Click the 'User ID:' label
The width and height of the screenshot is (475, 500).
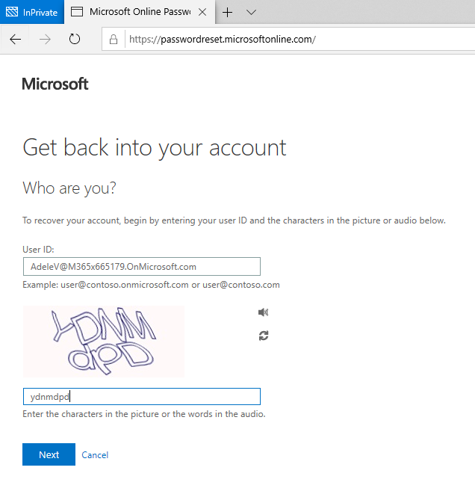point(39,250)
